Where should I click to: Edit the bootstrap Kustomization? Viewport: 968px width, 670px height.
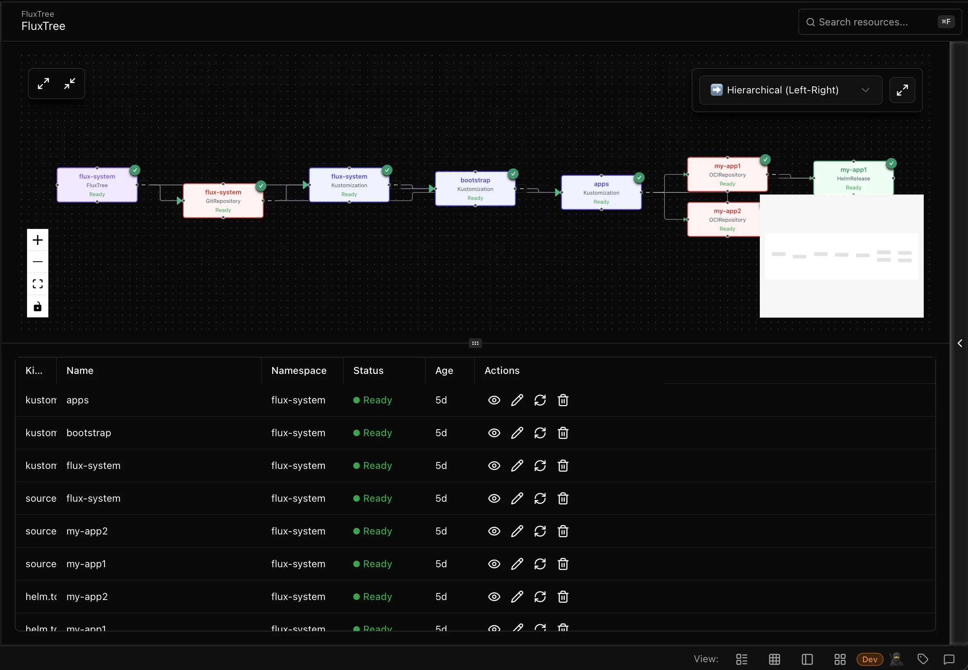click(517, 433)
